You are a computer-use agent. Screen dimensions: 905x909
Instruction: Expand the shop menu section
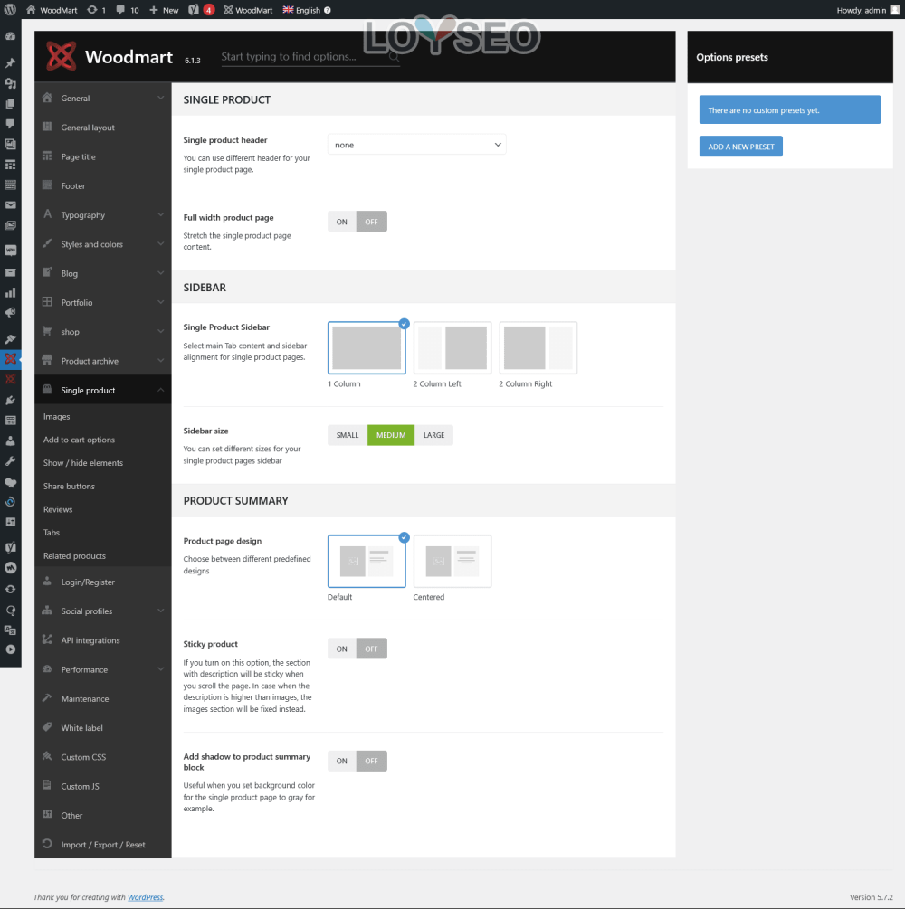[x=102, y=332]
